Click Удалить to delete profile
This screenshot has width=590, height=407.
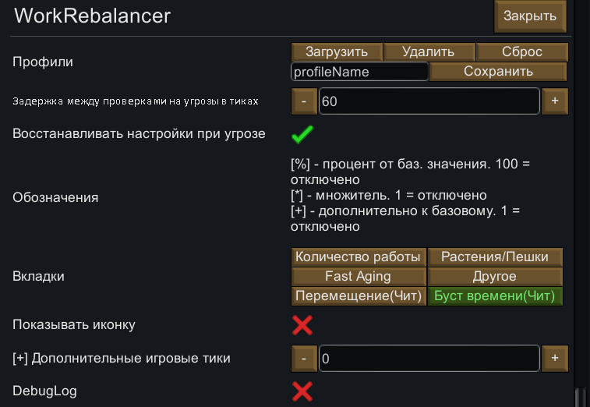tap(428, 52)
